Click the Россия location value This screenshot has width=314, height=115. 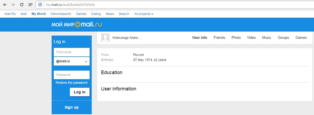138,55
